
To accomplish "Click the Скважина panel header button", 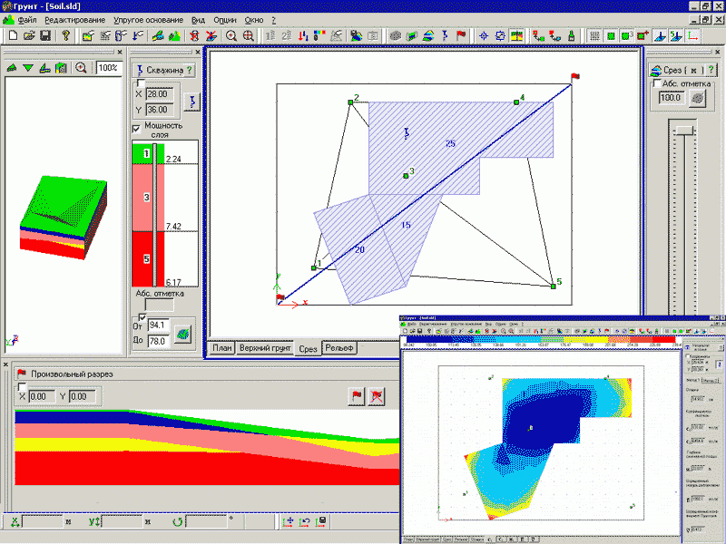I will pyautogui.click(x=164, y=70).
